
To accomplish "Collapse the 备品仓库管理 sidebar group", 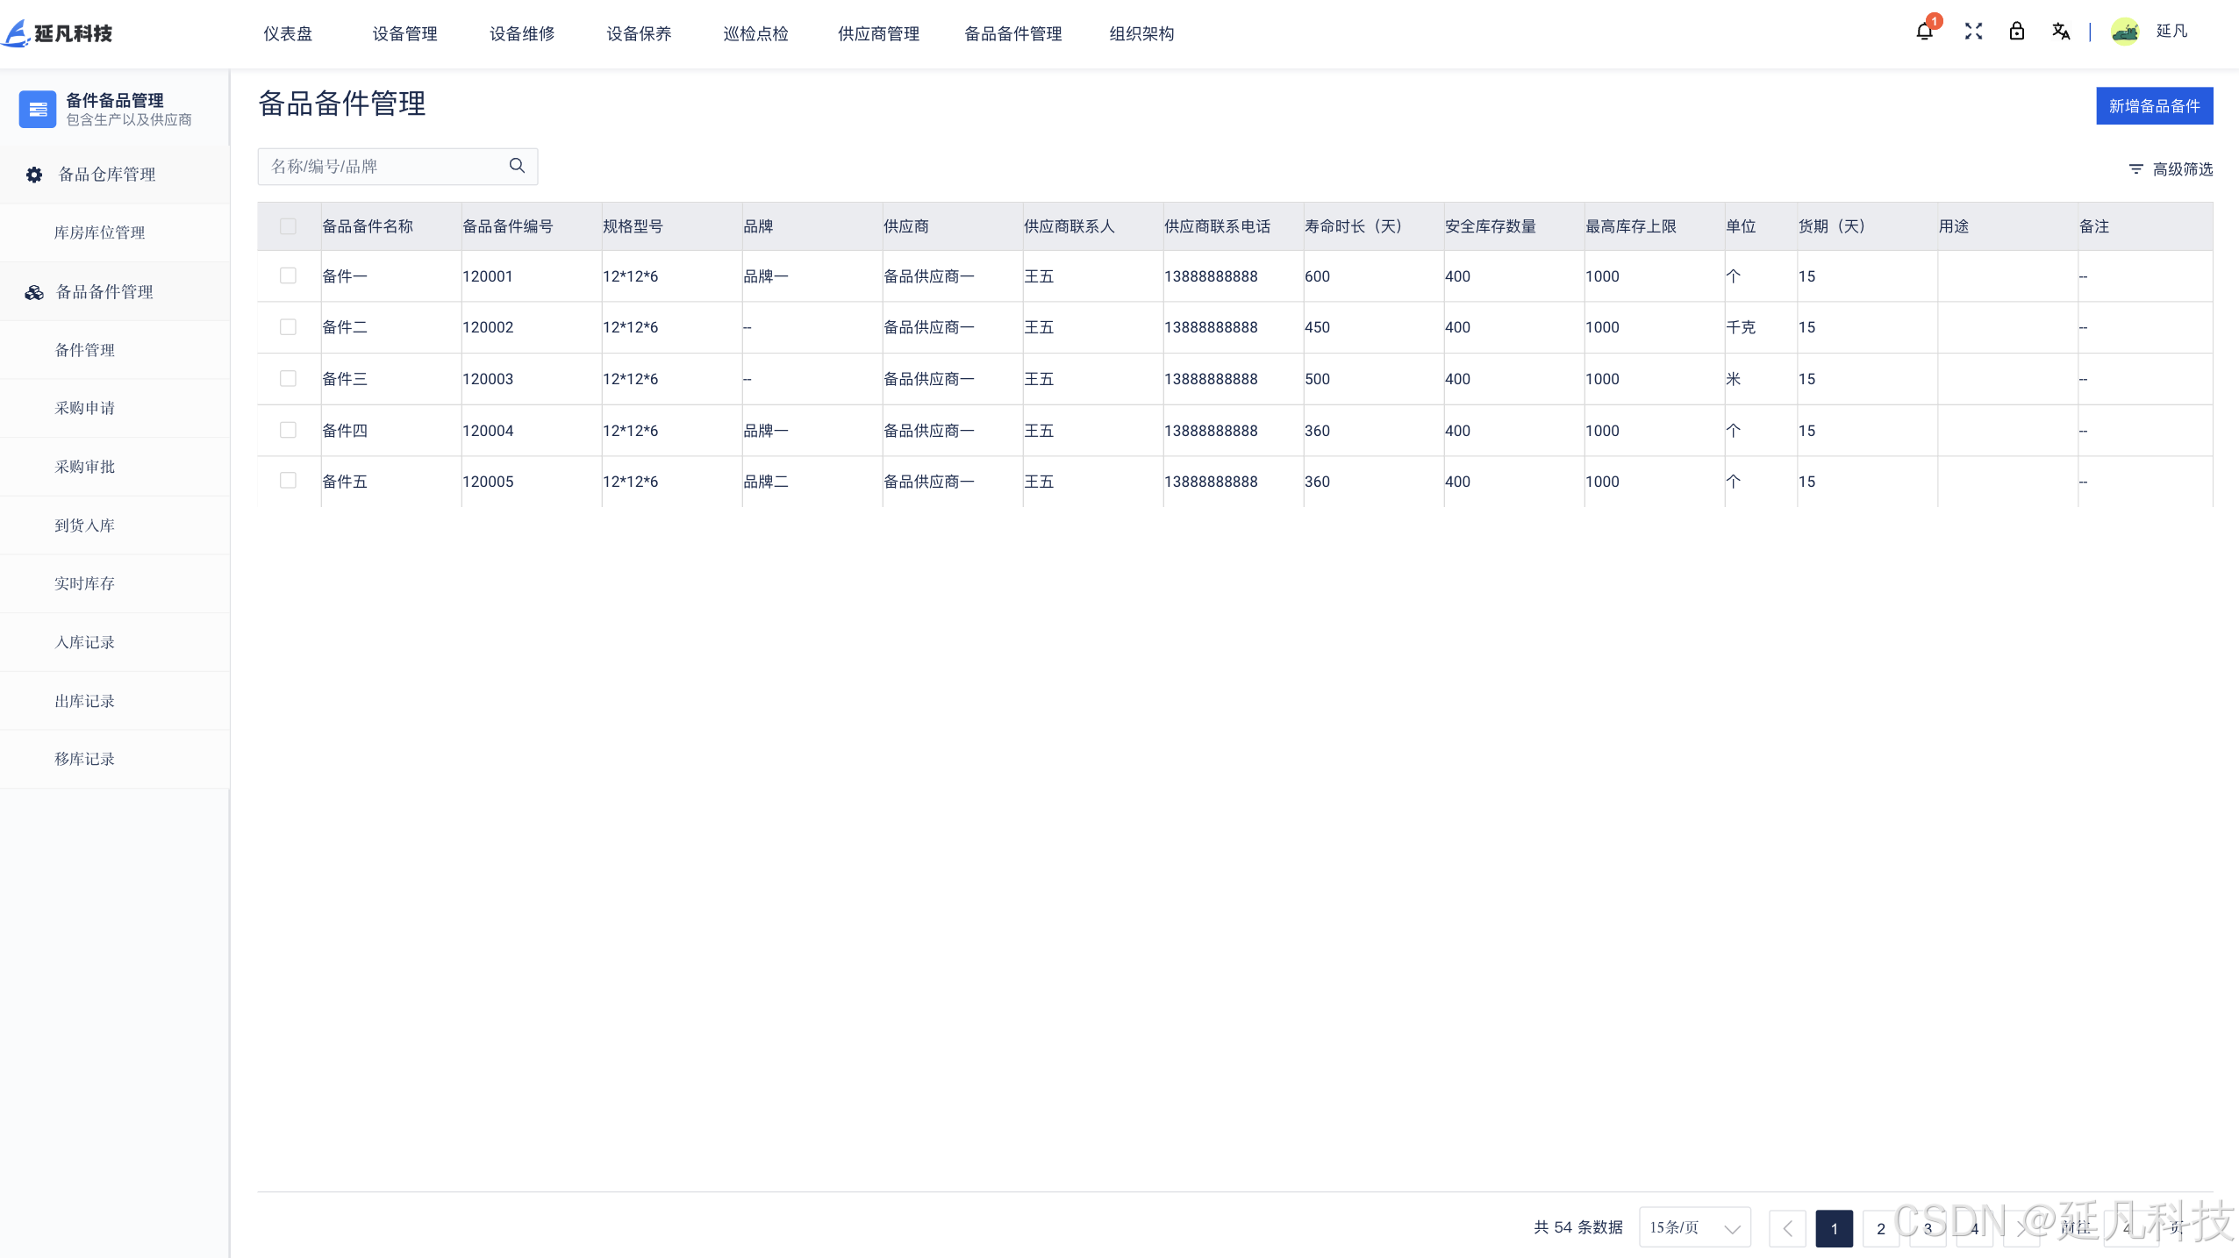I will tap(114, 175).
